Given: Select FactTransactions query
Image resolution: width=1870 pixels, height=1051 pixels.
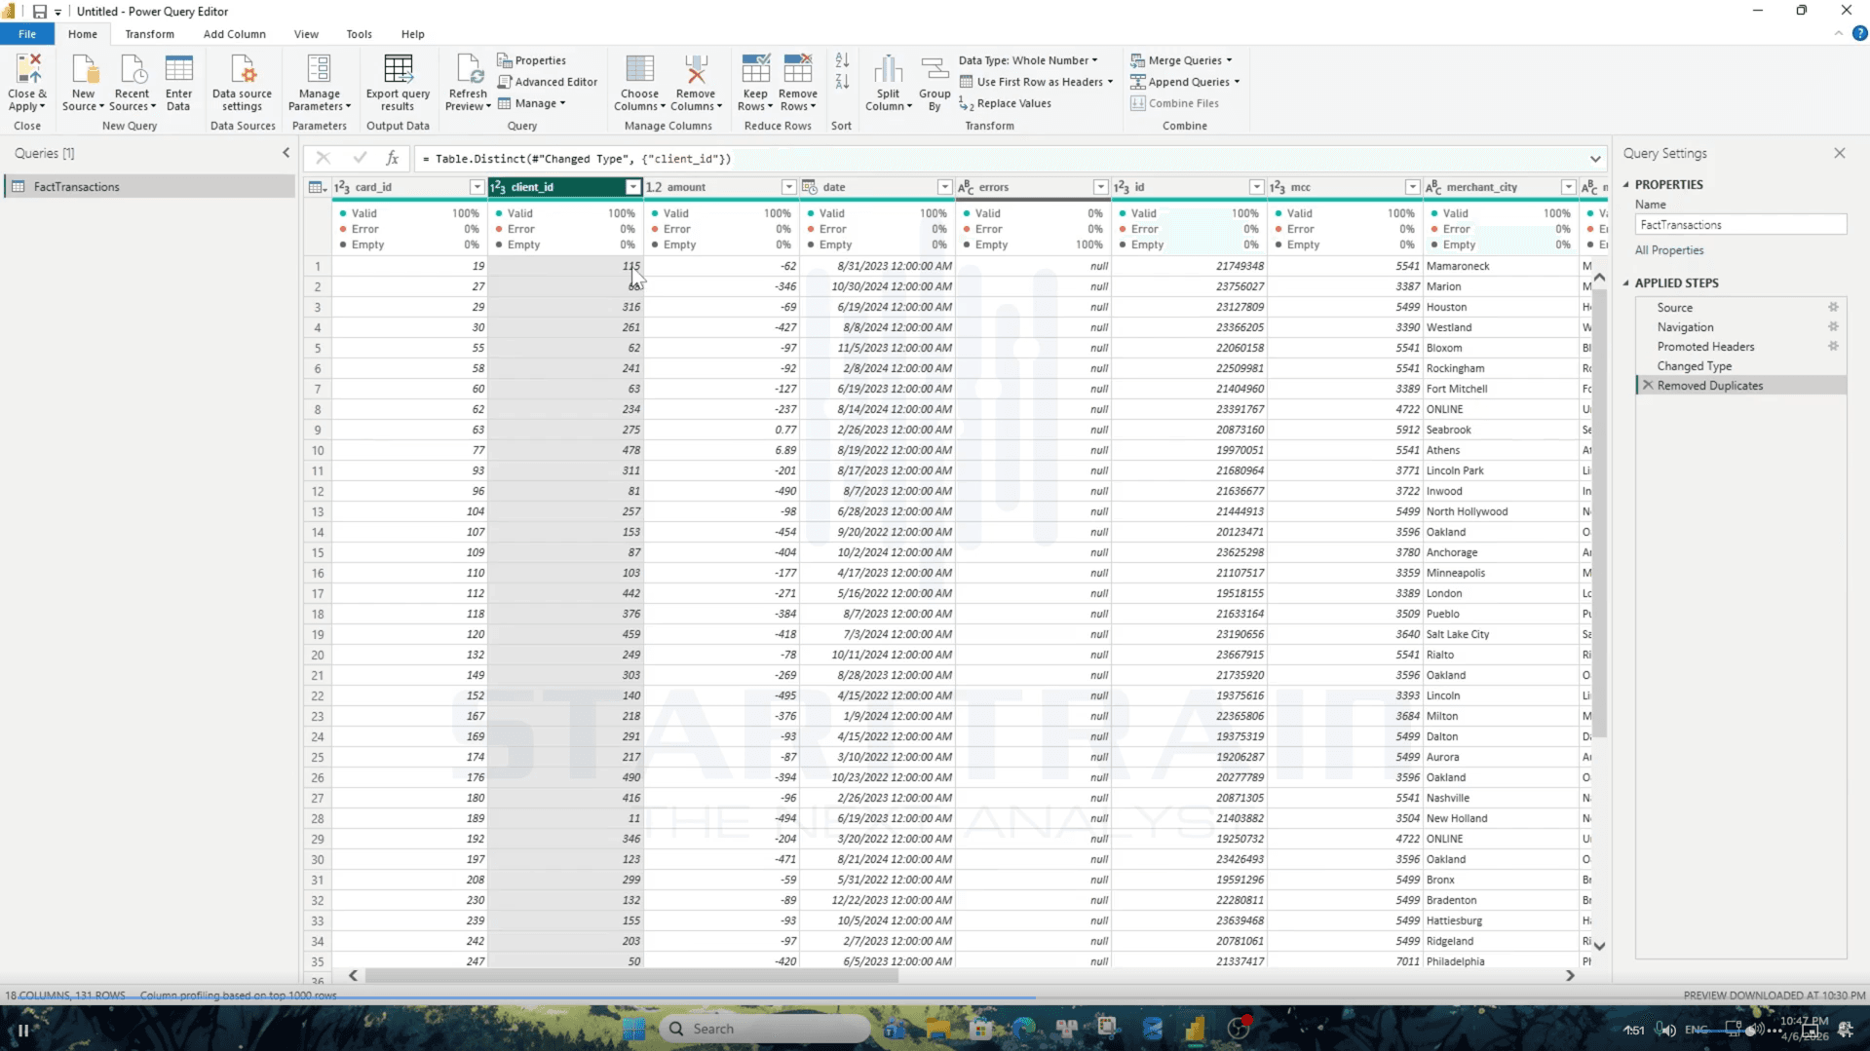Looking at the screenshot, I should (x=150, y=186).
